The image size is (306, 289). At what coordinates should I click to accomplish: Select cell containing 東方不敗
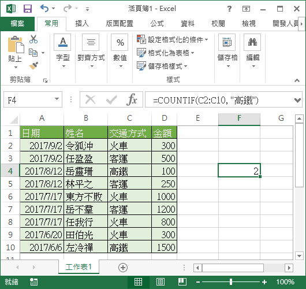[x=85, y=197]
